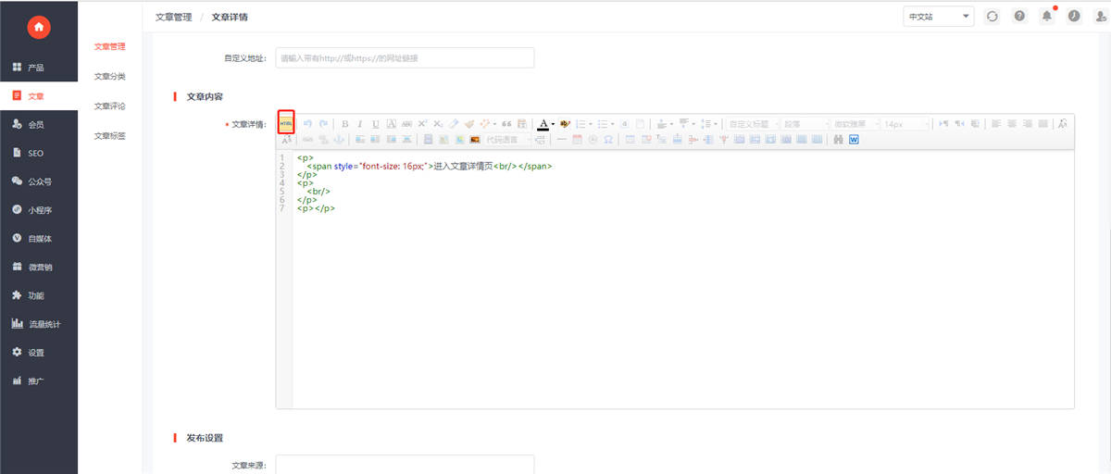Go to 文章分类 submenu link
1111x474 pixels.
pos(110,76)
